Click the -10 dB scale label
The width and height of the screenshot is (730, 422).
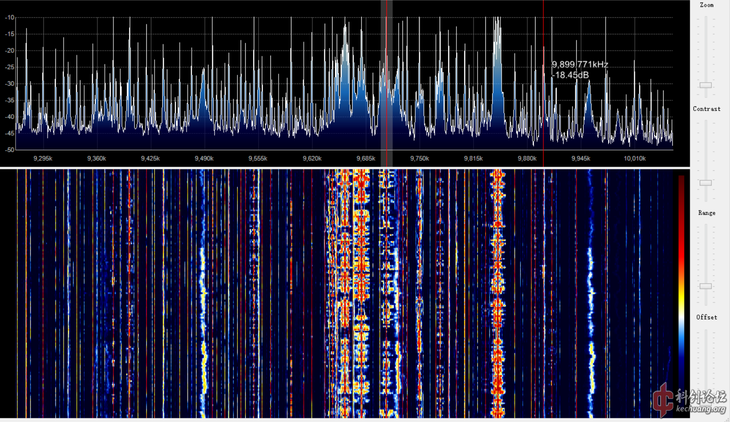click(10, 17)
